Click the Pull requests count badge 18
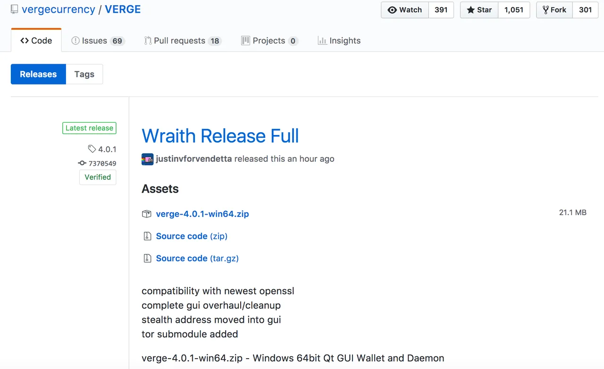604x369 pixels. coord(215,41)
